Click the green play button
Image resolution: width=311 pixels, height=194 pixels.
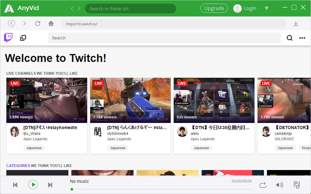tap(33, 185)
